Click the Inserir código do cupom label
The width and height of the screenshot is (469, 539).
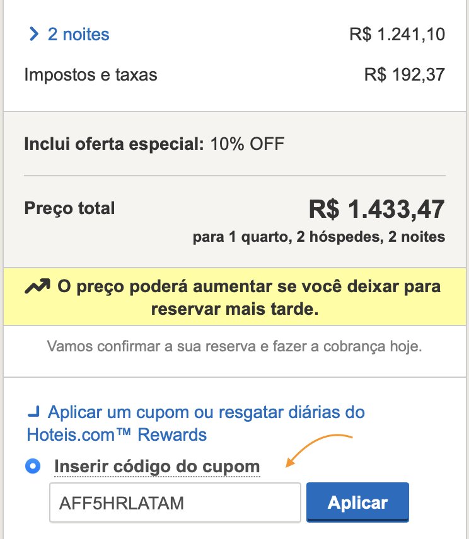tap(157, 467)
